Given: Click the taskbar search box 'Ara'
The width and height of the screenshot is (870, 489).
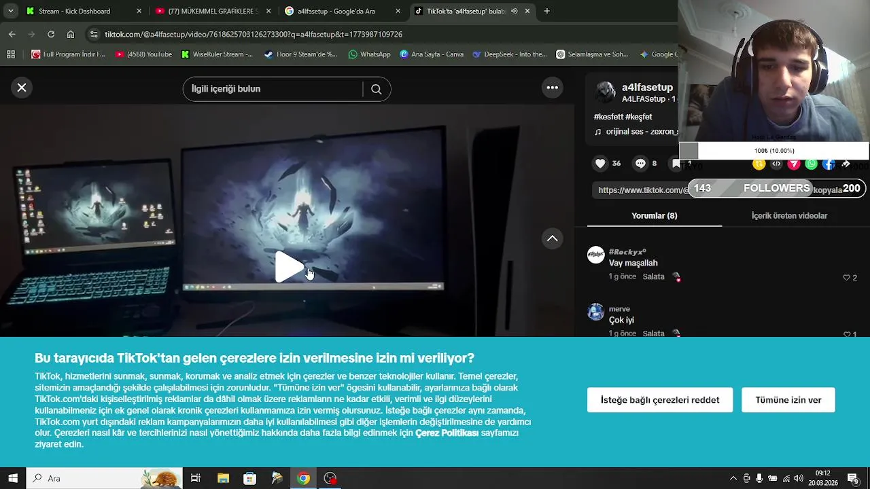Looking at the screenshot, I should click(104, 478).
